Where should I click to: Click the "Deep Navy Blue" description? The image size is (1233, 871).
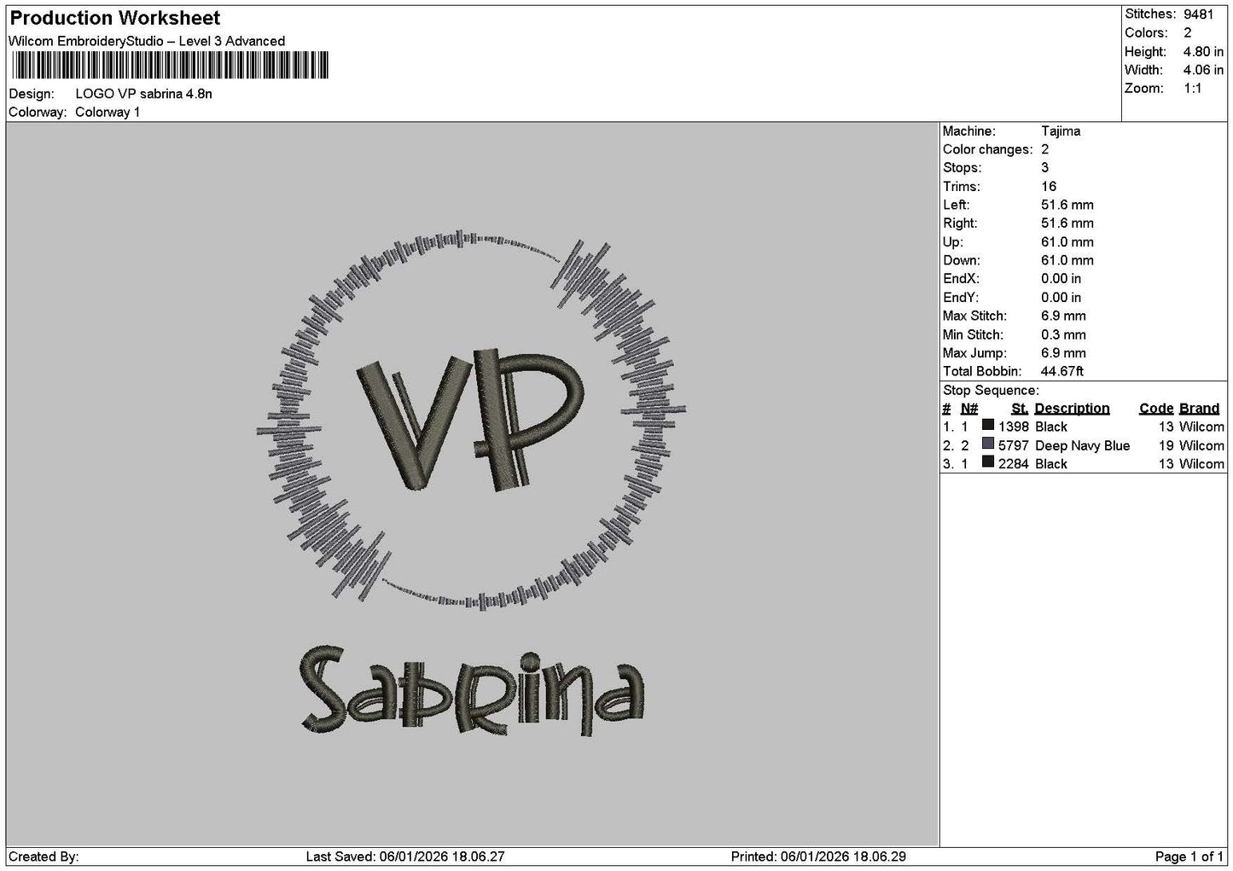click(1082, 446)
